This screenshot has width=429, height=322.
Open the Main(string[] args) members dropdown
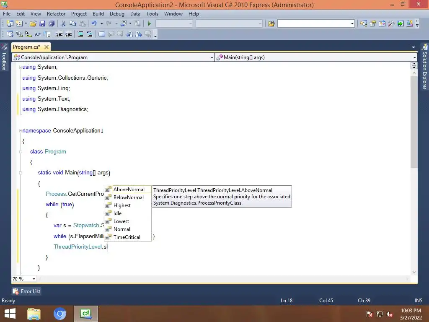pos(415,57)
